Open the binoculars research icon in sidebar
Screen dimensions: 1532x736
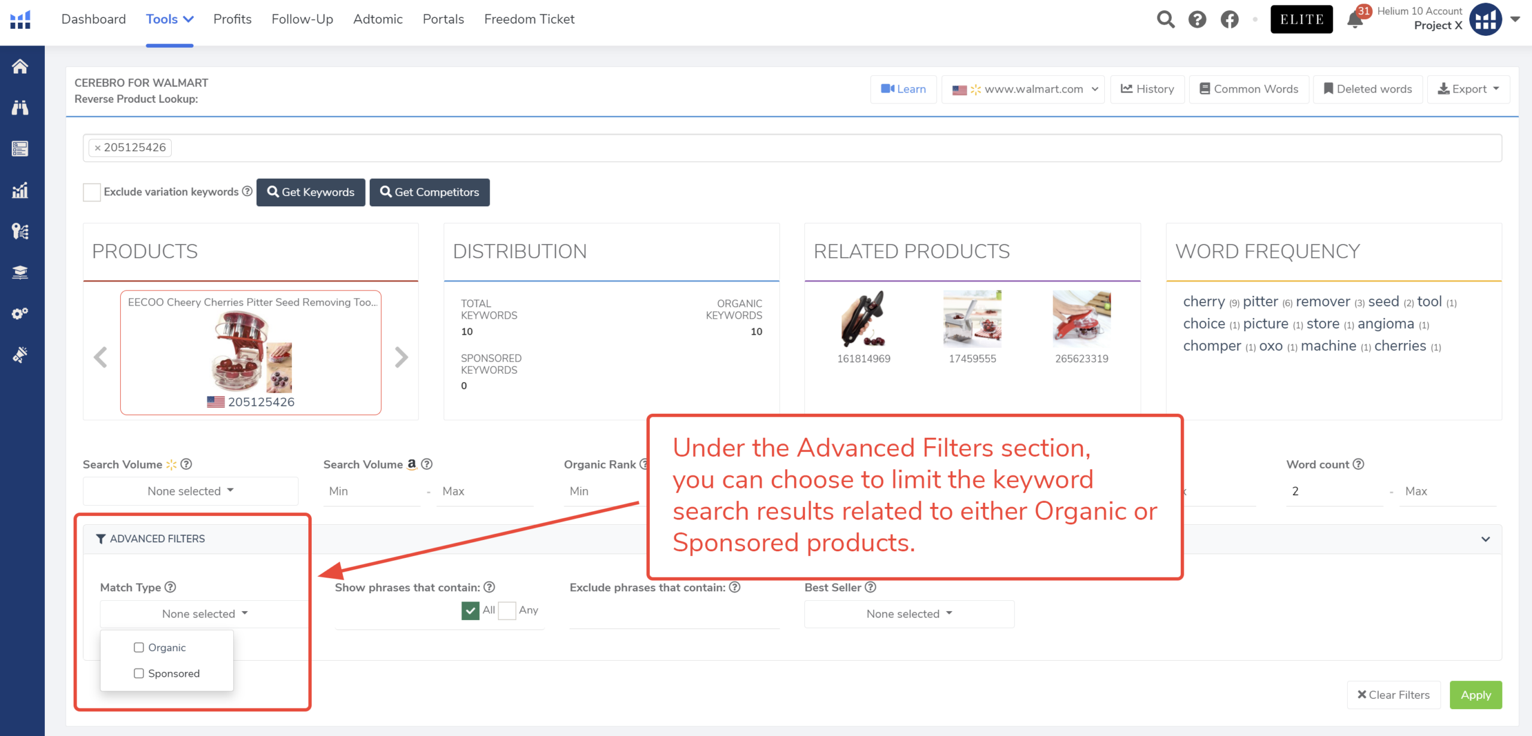[x=20, y=108]
